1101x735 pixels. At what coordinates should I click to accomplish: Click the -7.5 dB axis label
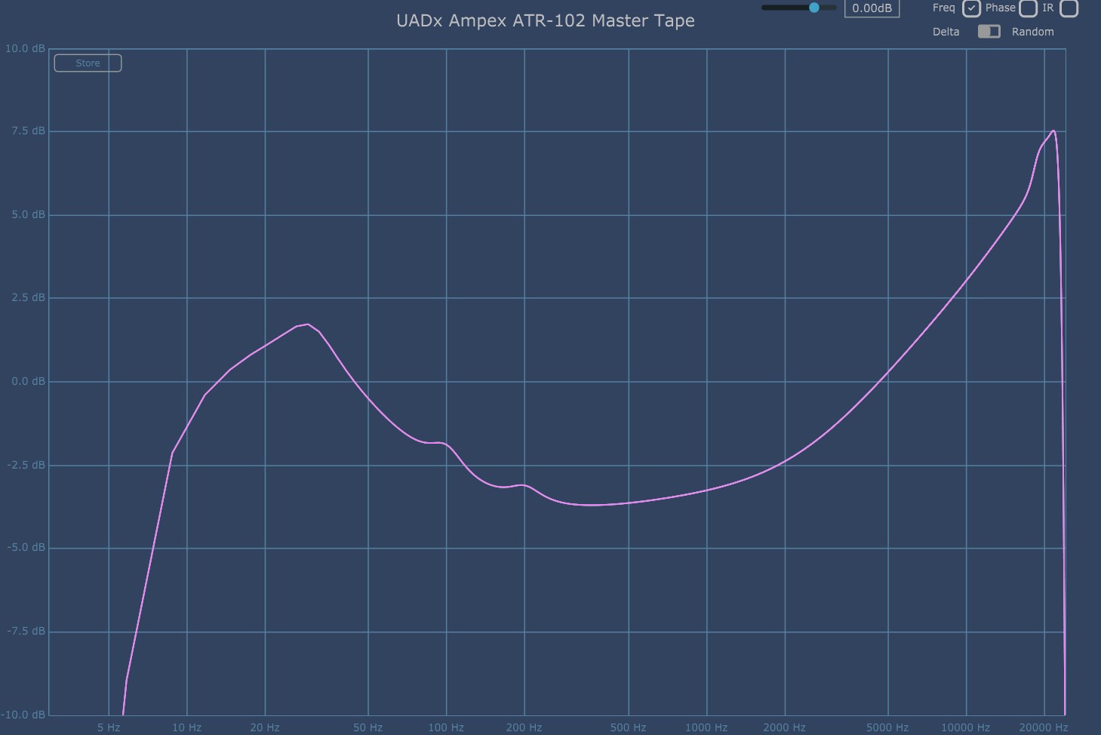[26, 631]
